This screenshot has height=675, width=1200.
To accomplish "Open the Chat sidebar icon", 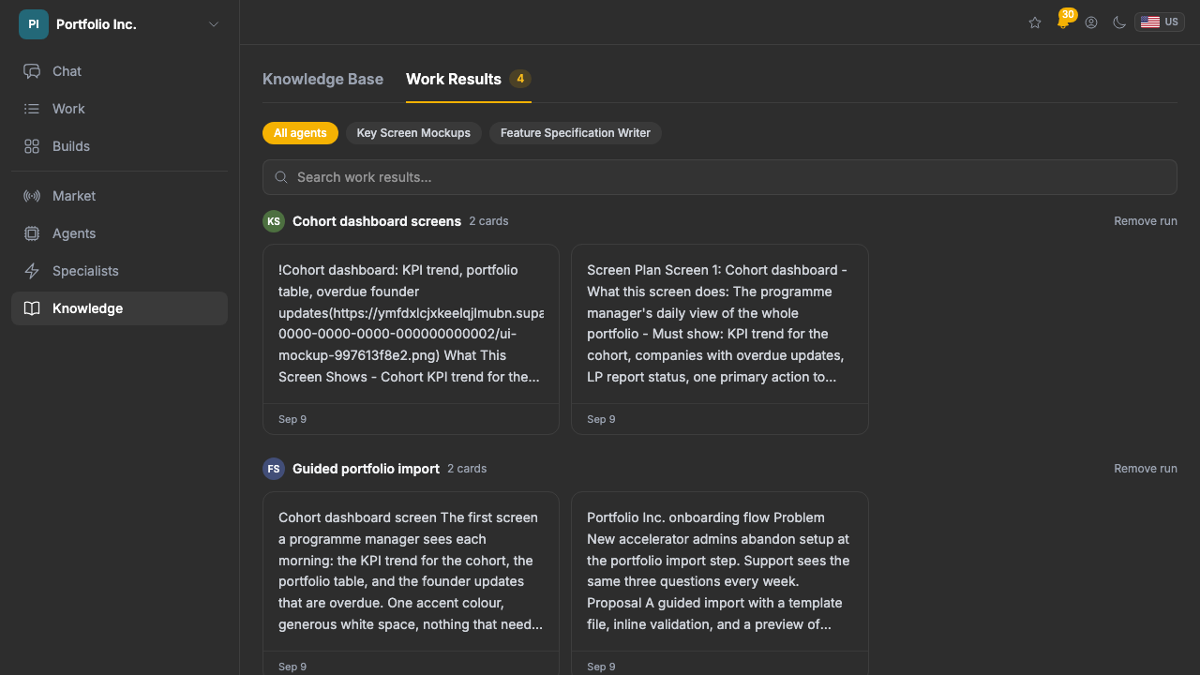I will (32, 71).
